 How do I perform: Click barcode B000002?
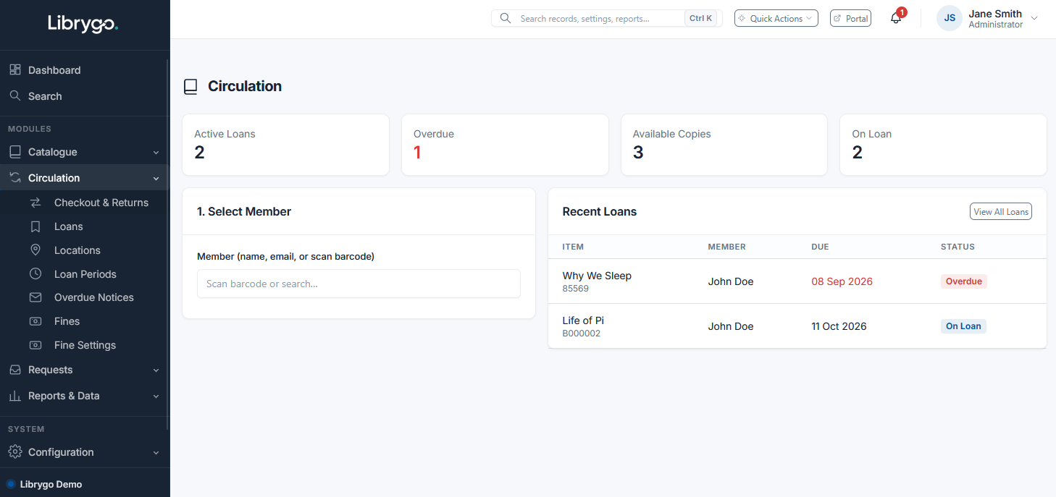(x=582, y=334)
